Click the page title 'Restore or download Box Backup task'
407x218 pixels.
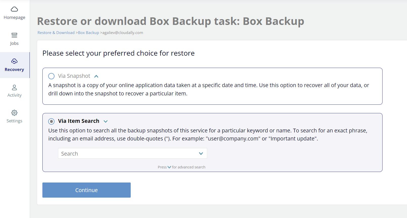[171, 21]
